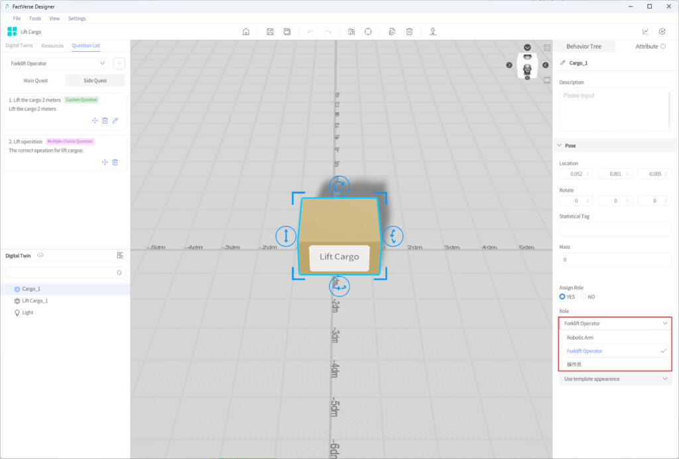Choose Forklift Operator option in the Role list
Screen dimensions: 679x459
coord(615,351)
